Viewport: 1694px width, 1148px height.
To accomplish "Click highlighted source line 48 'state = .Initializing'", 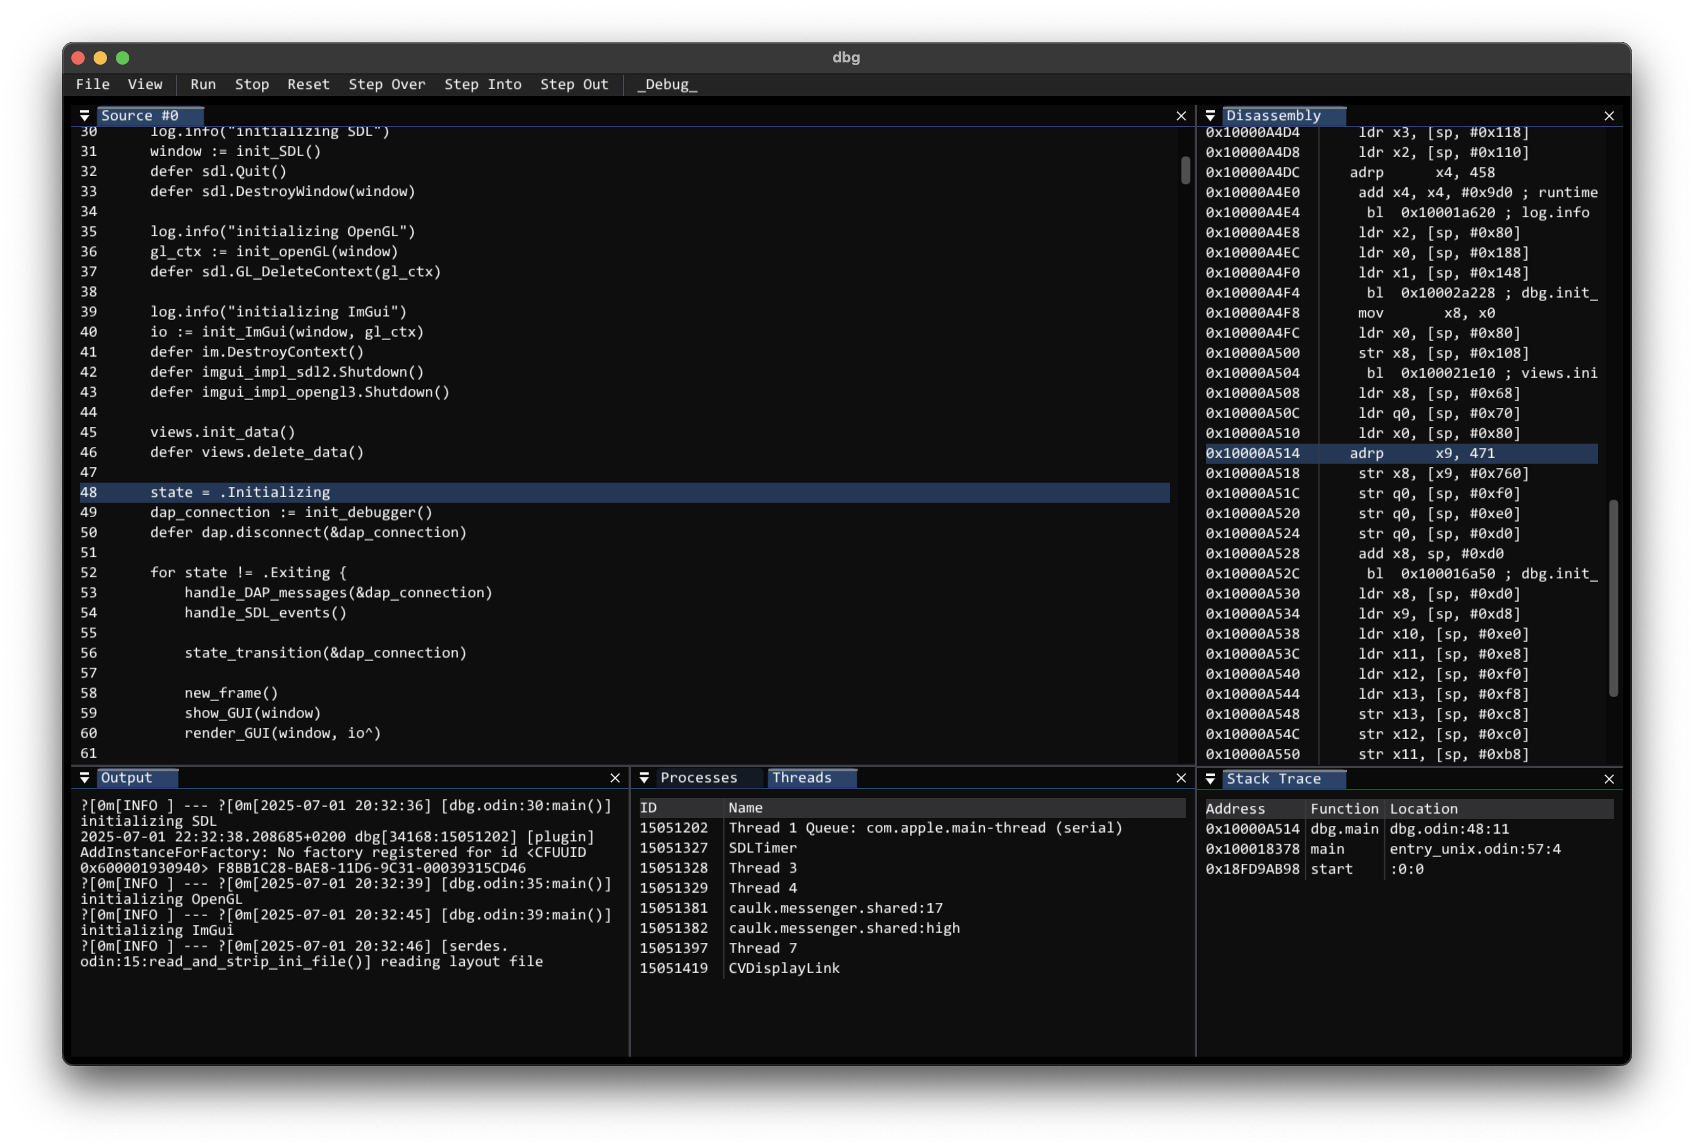I will 625,493.
